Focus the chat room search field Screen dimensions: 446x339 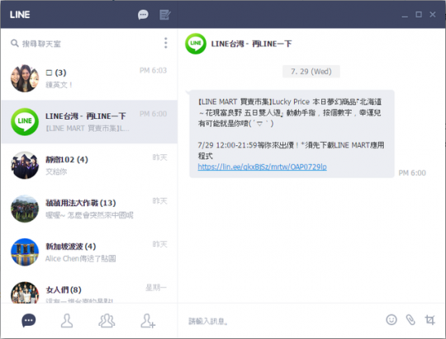pyautogui.click(x=85, y=44)
